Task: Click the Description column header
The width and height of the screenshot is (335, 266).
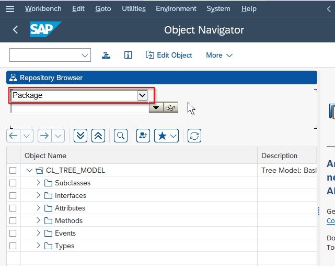Action: click(287, 156)
